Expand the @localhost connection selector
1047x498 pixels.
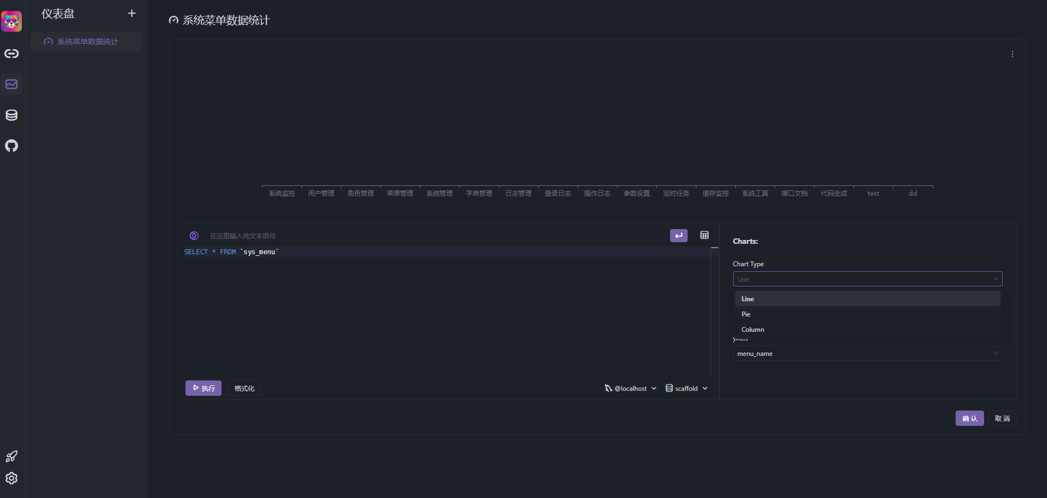click(631, 389)
